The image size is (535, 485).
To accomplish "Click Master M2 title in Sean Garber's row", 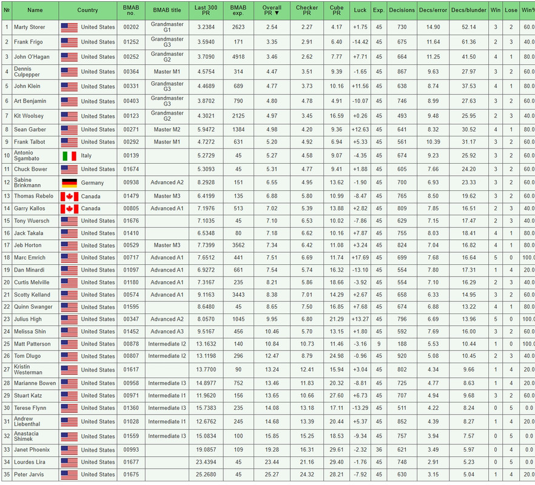I will tap(167, 130).
